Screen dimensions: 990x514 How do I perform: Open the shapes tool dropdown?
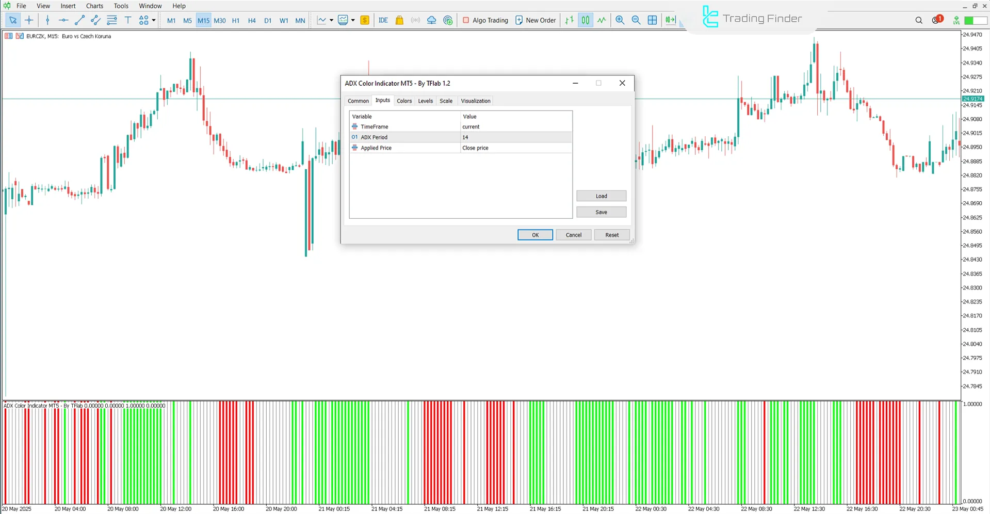153,20
